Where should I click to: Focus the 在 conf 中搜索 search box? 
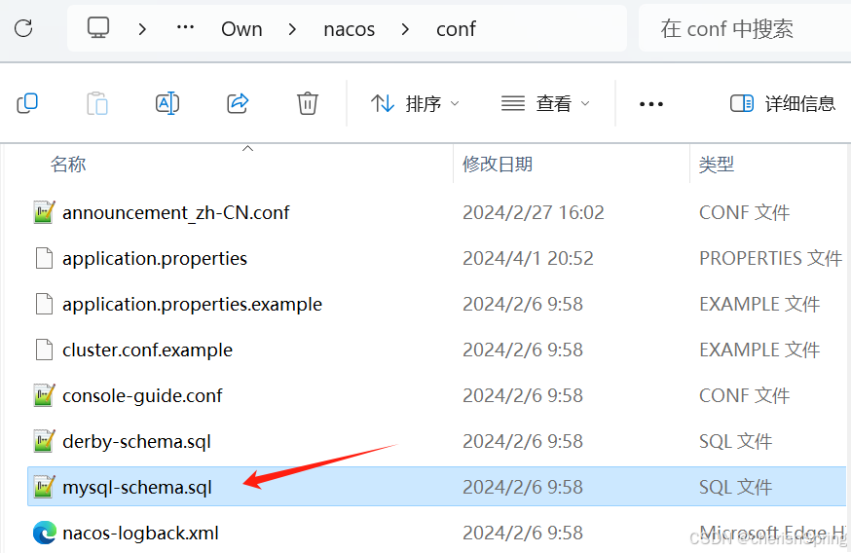pos(745,28)
